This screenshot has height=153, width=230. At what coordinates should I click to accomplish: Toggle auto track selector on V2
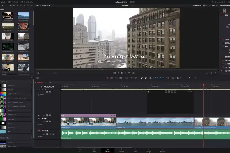pyautogui.click(x=47, y=115)
